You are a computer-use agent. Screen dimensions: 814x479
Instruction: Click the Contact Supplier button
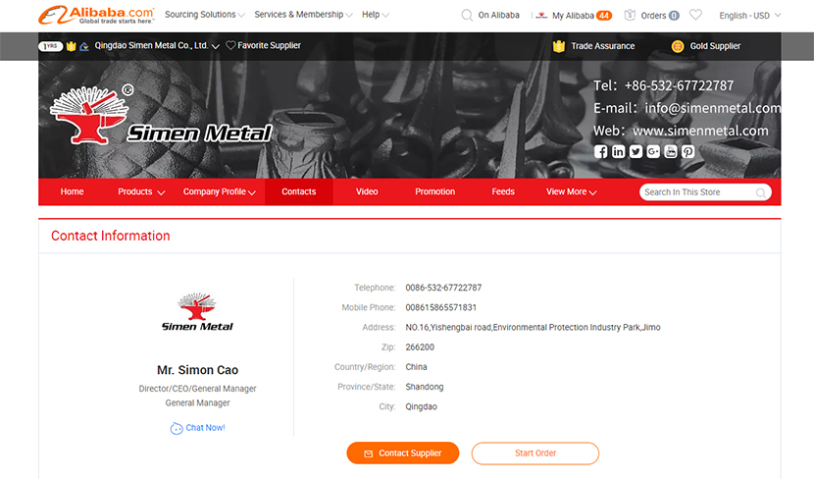coord(403,453)
